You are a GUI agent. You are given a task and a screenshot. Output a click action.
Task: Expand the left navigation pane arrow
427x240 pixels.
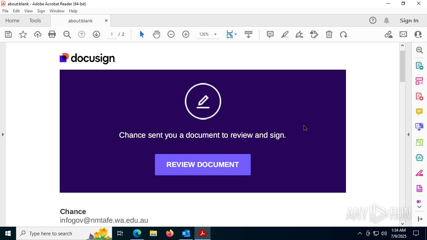click(x=3, y=135)
